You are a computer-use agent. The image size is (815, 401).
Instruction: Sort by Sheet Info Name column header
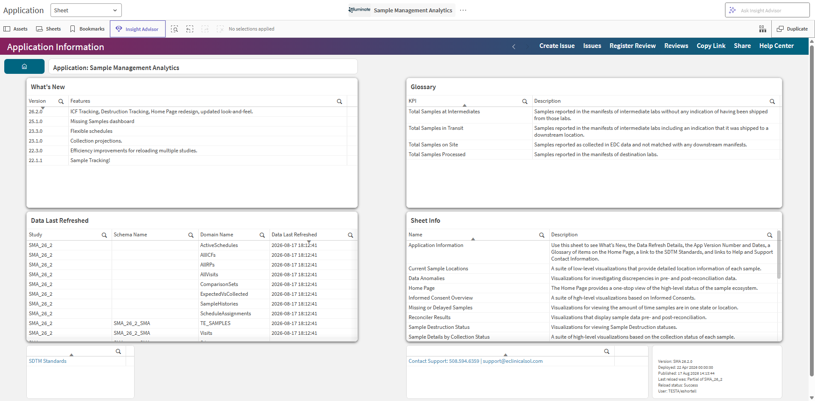[x=416, y=235]
